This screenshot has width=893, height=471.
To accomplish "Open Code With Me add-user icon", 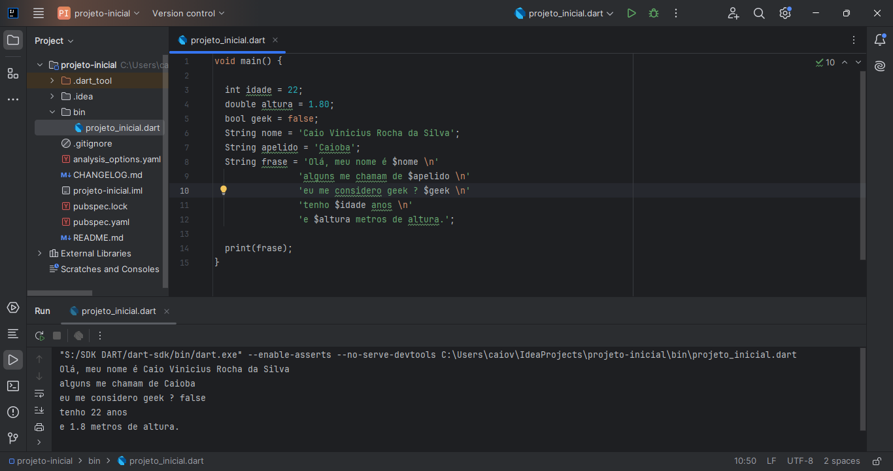I will click(733, 13).
